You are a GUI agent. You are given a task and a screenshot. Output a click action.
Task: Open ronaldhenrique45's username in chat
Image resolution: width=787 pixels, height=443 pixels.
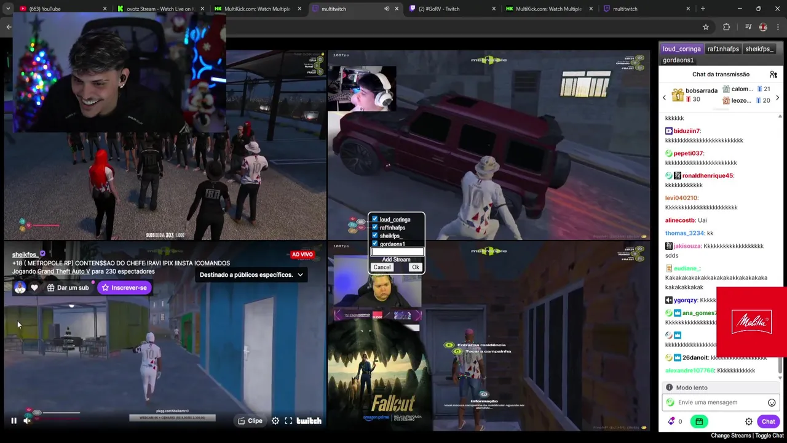pos(708,175)
